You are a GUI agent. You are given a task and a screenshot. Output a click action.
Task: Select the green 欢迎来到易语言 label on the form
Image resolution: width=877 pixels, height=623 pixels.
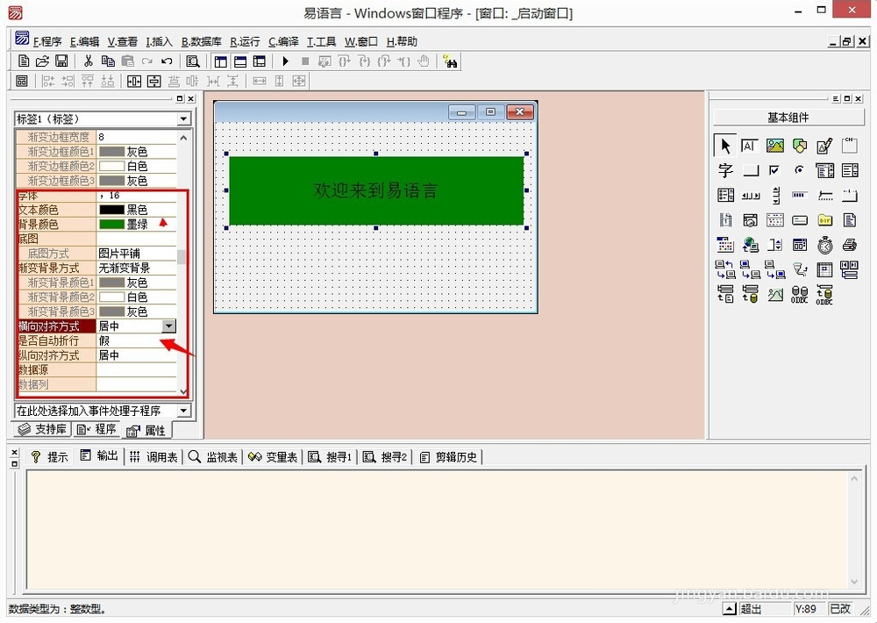pos(376,191)
